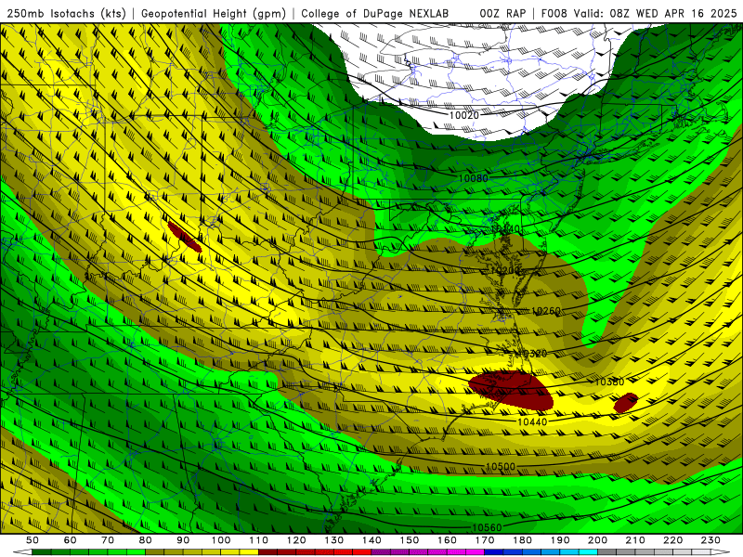Click the '250mb Isotachs (kts)' title text

click(x=66, y=13)
